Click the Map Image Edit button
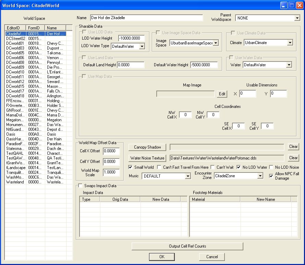The height and width of the screenshot is (265, 305). pyautogui.click(x=222, y=94)
